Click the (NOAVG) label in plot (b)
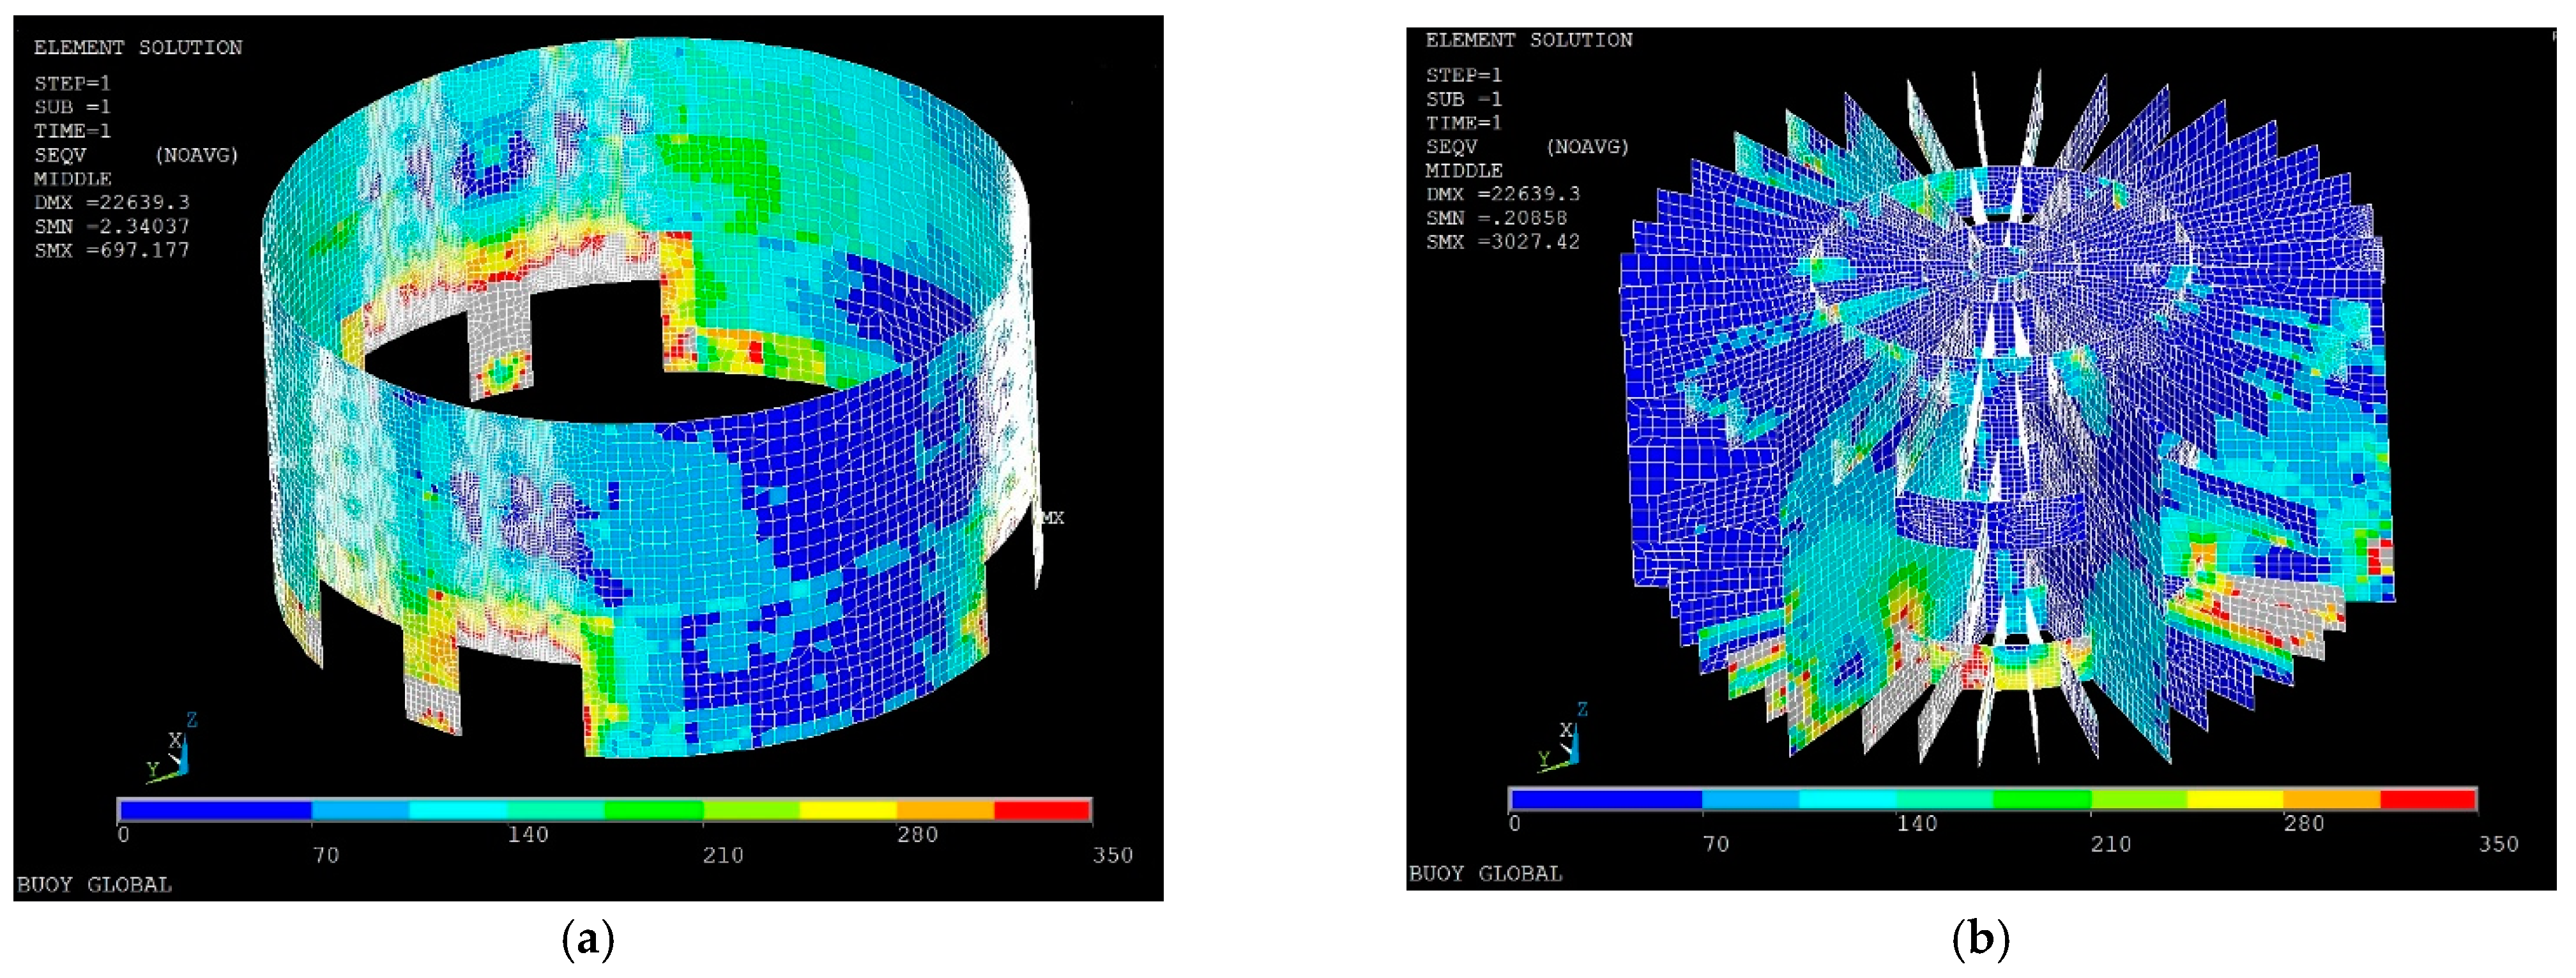 tap(1587, 147)
